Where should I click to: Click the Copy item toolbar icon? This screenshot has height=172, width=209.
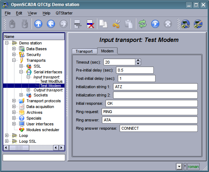[x=104, y=24]
